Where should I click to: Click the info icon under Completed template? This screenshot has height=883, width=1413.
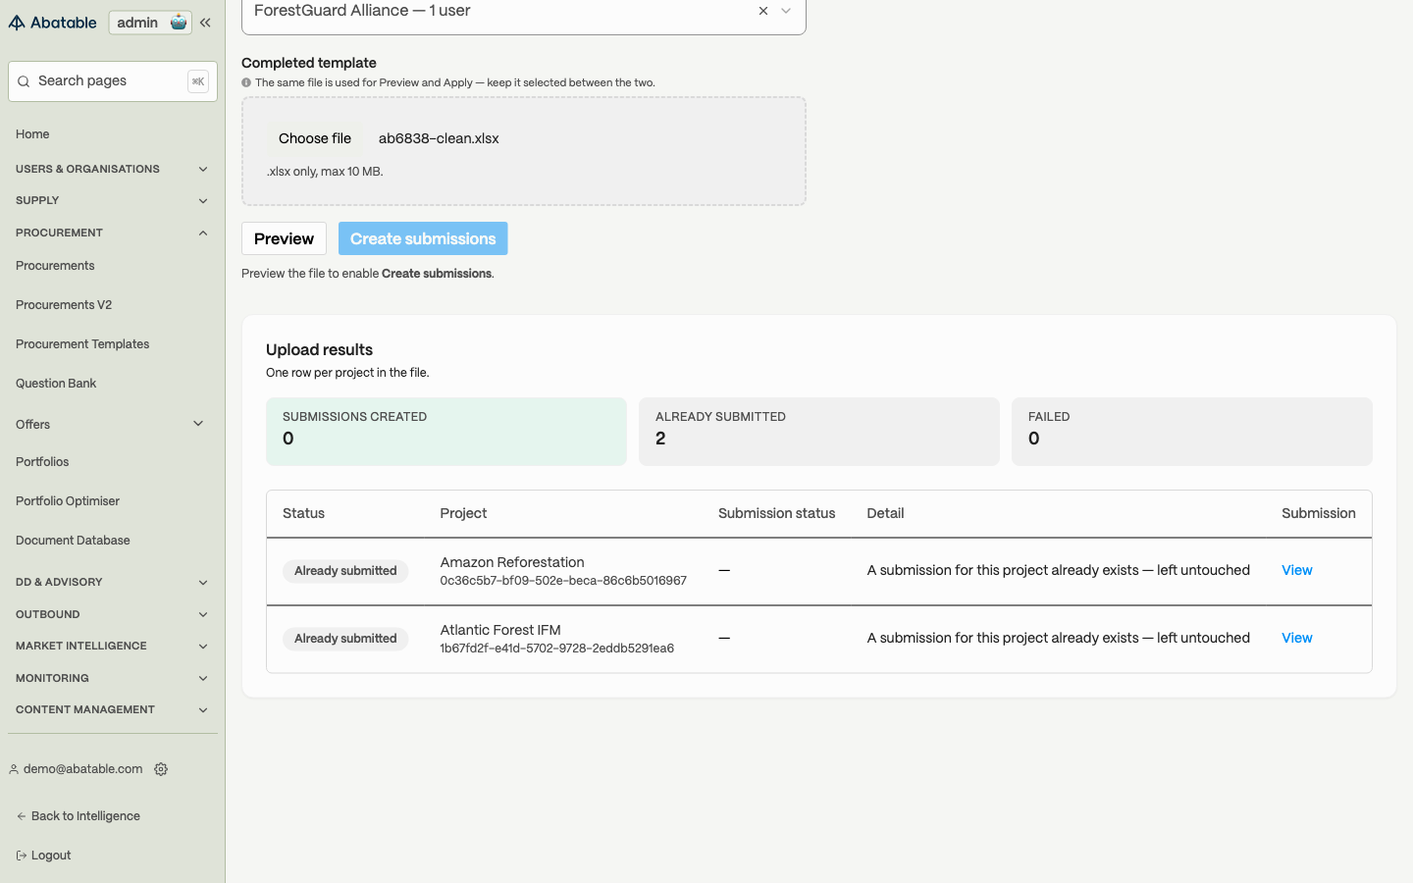246,82
